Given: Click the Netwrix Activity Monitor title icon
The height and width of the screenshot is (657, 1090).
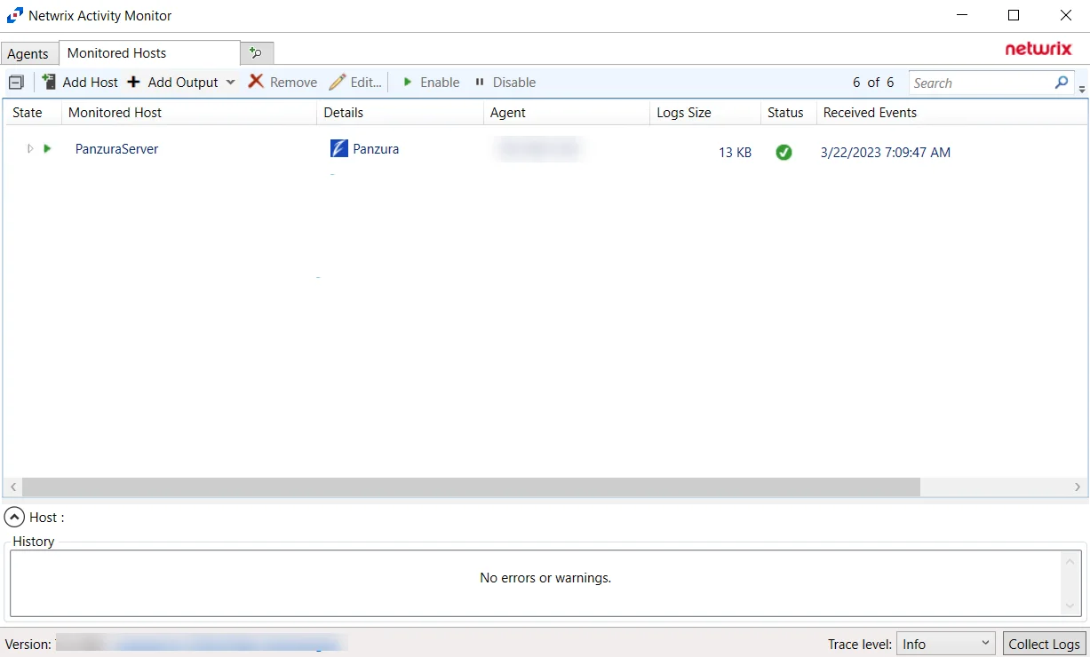Looking at the screenshot, I should (15, 15).
